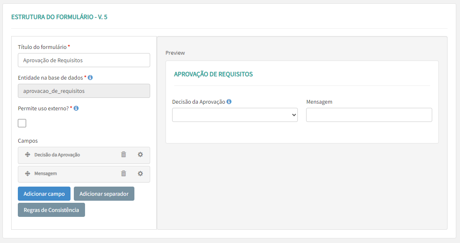460x243 pixels.
Task: Click info icon beside Entidade na base de dados
Action: click(x=90, y=78)
